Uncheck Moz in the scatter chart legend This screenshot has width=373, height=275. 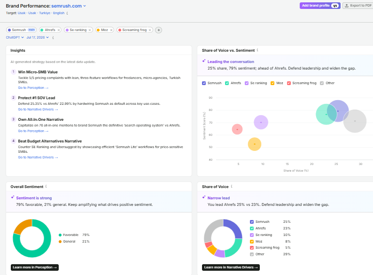(x=272, y=83)
